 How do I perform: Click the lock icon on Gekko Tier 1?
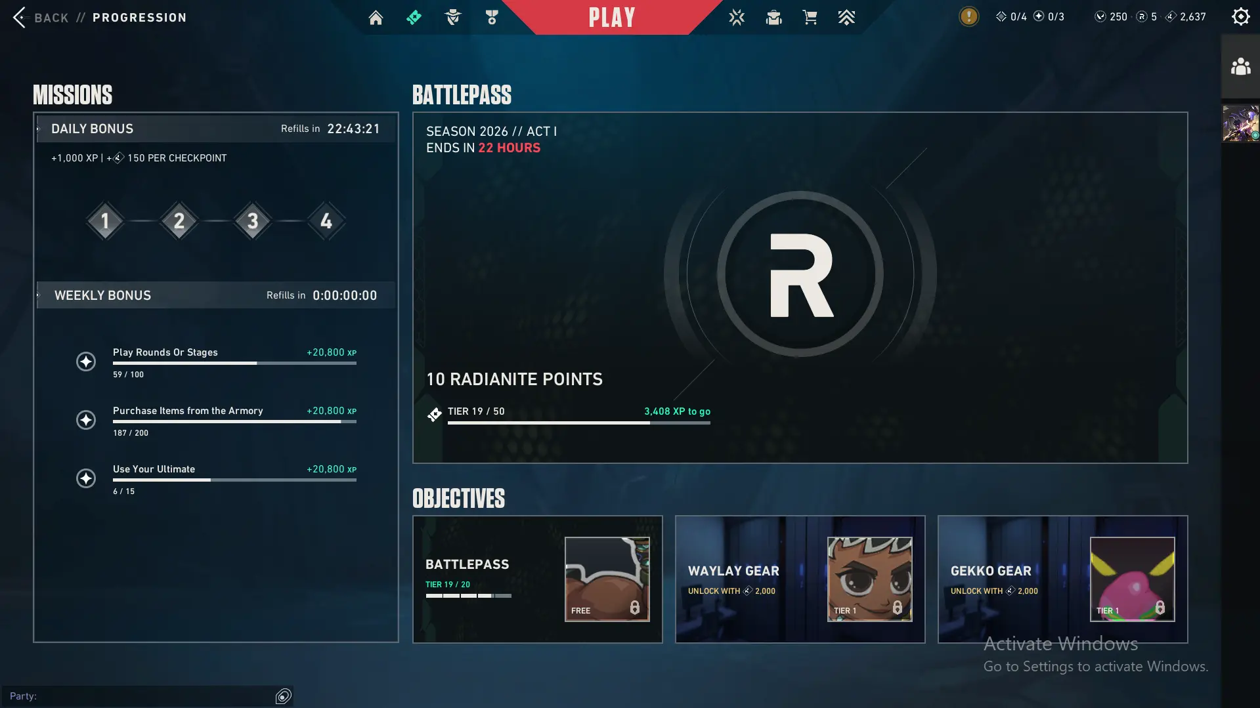coord(1160,608)
